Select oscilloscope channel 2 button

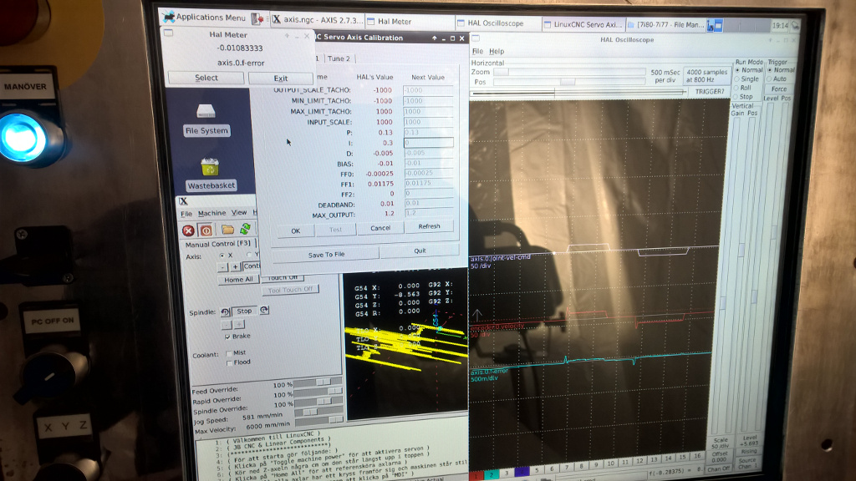492,474
